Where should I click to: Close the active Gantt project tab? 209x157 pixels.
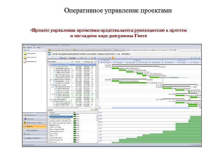pyautogui.click(x=179, y=50)
